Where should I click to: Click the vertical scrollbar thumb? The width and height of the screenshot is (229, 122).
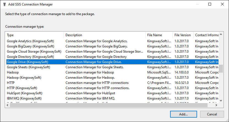(x=221, y=69)
